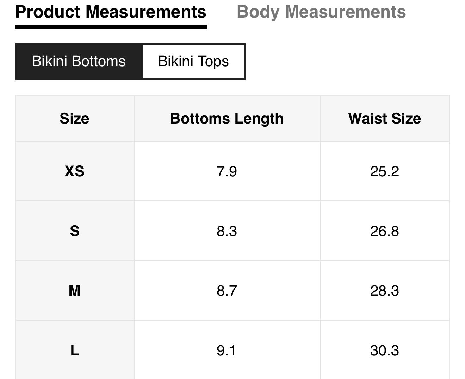465x379 pixels.
Task: Click the 28.3 waist size cell
Action: click(x=385, y=291)
